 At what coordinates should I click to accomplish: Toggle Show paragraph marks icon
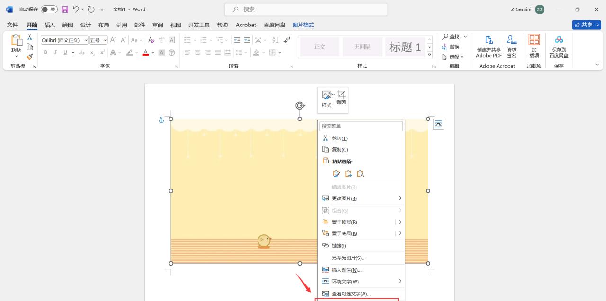pos(287,40)
